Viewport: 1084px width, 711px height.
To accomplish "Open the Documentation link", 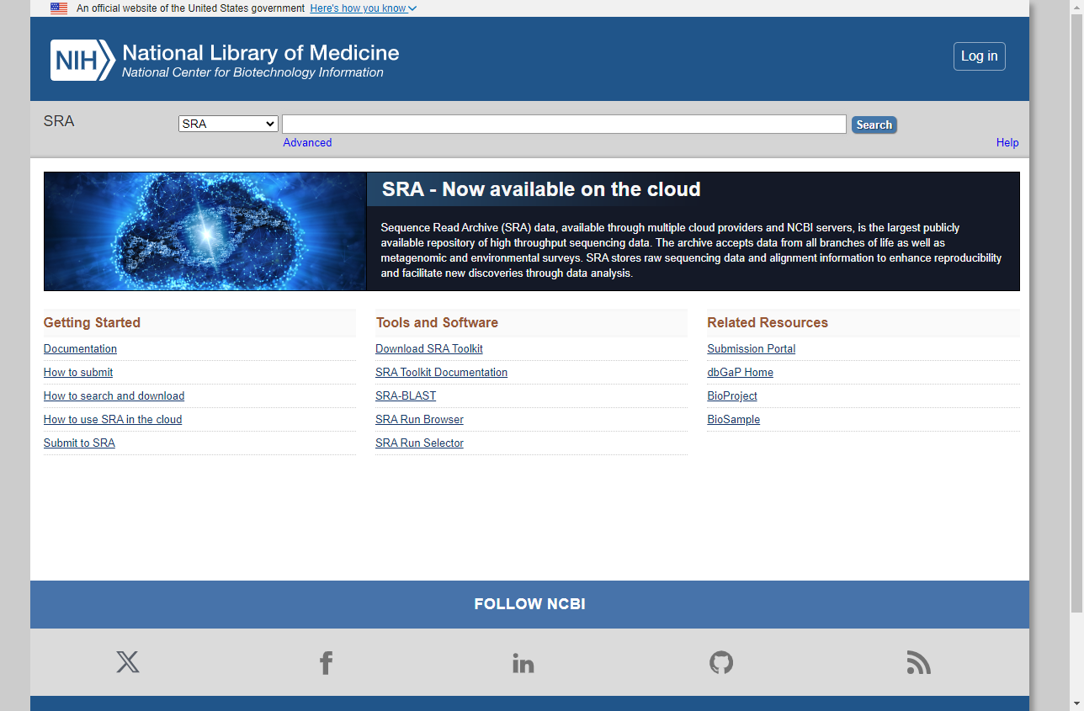I will pos(80,348).
